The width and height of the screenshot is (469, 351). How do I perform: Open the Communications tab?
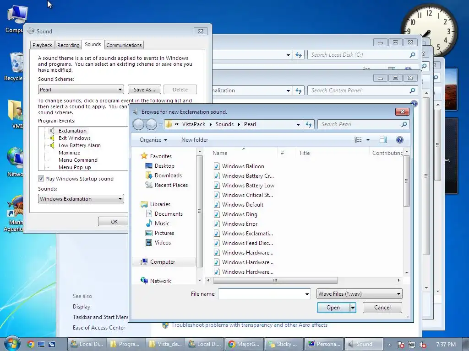[124, 45]
